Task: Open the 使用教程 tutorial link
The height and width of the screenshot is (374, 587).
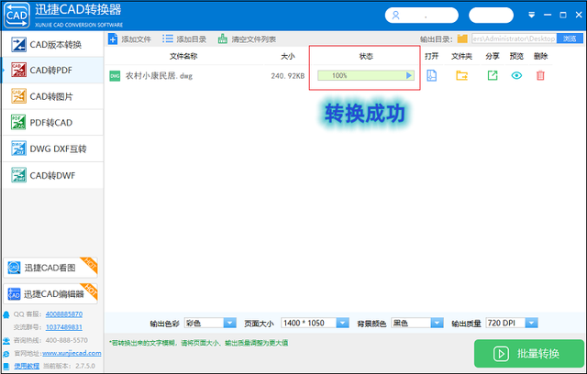Action: [x=27, y=366]
